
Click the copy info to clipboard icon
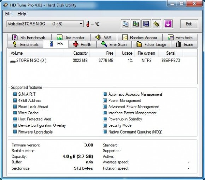point(125,24)
